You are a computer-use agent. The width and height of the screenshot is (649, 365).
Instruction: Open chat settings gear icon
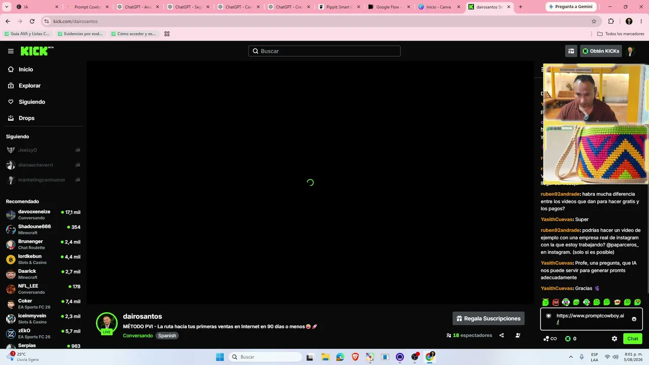pyautogui.click(x=615, y=339)
